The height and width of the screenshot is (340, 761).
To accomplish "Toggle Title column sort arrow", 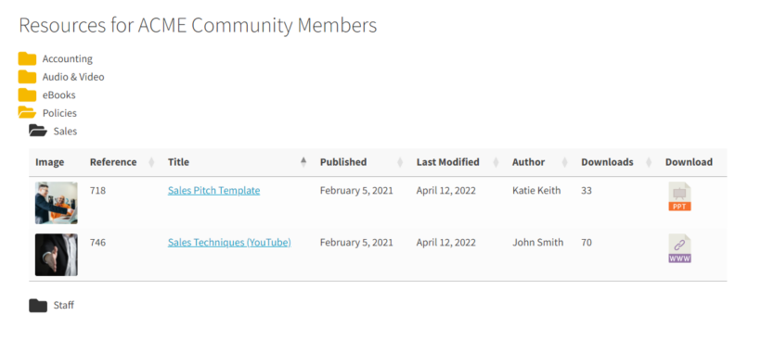I will pos(303,162).
